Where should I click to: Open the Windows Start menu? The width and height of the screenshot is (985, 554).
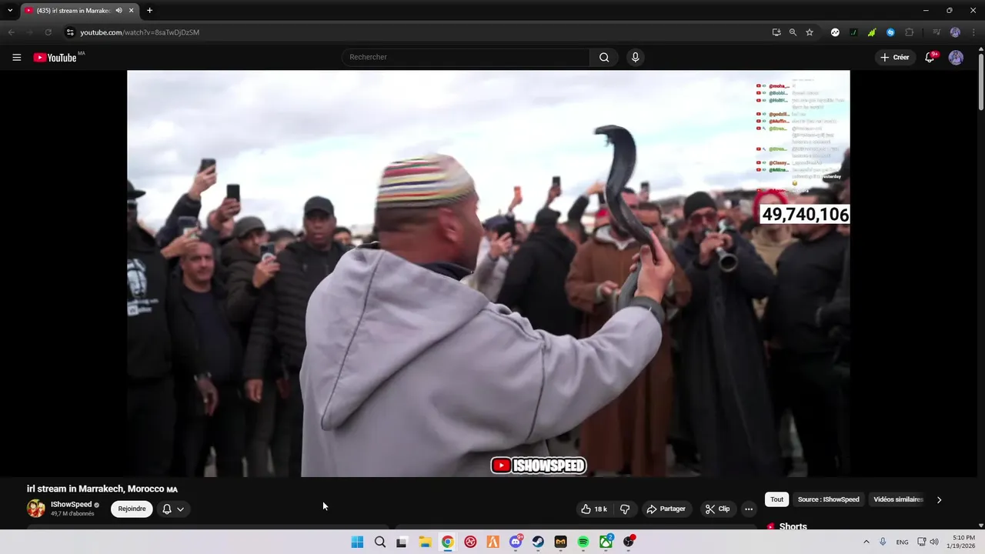tap(357, 542)
